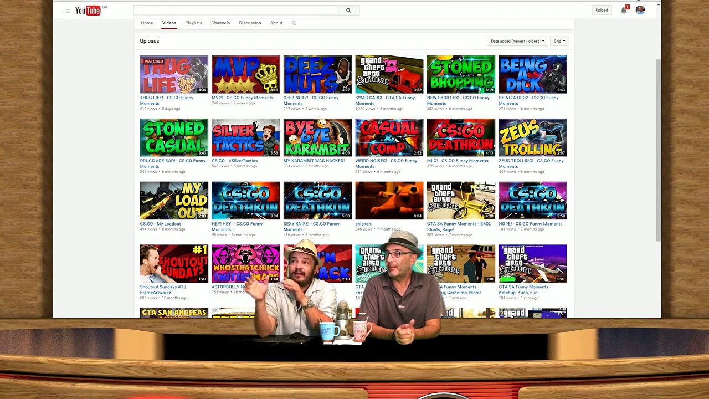
Task: Open the MY LOAD OUT thumbnail
Action: coord(174,201)
